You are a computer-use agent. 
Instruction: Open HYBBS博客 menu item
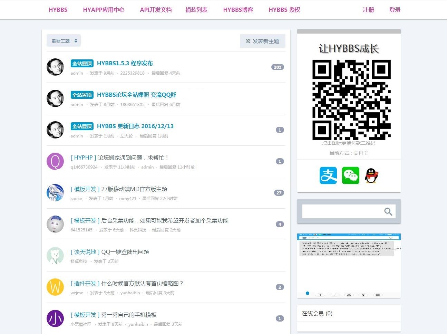click(238, 10)
